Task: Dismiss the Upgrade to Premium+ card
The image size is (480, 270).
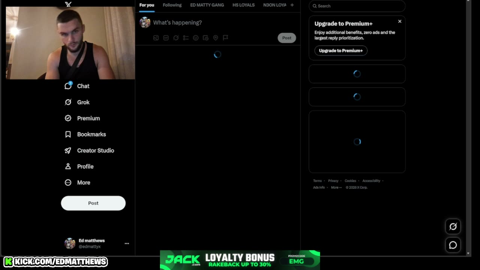Action: click(x=400, y=21)
